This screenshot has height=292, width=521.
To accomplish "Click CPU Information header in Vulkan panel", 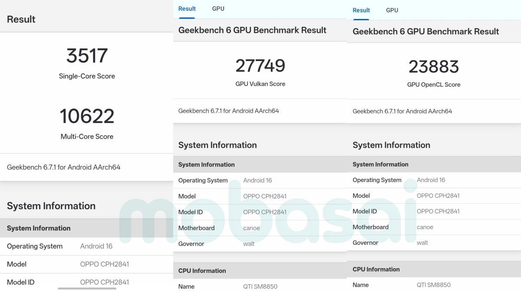I will tap(202, 271).
